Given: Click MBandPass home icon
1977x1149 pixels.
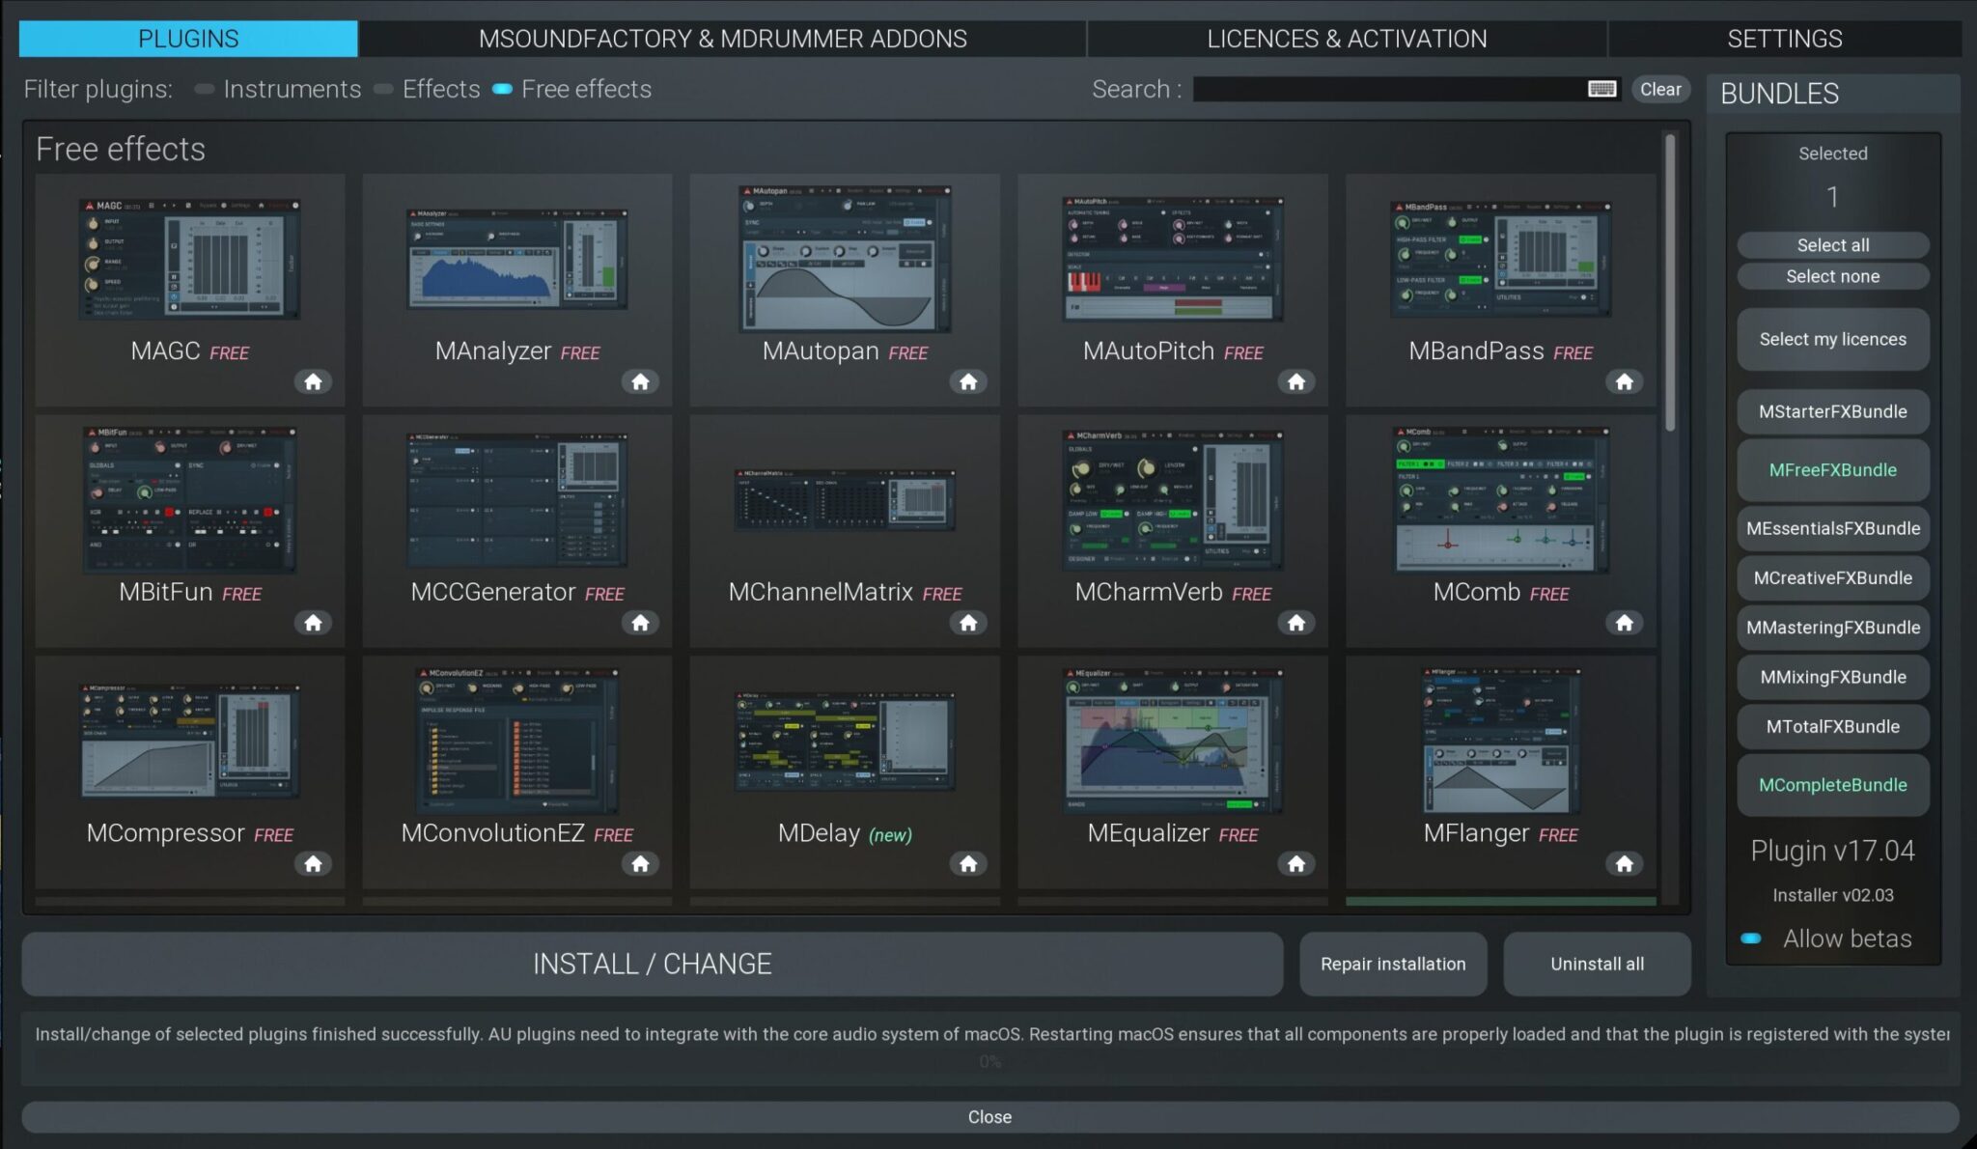Looking at the screenshot, I should [1624, 381].
